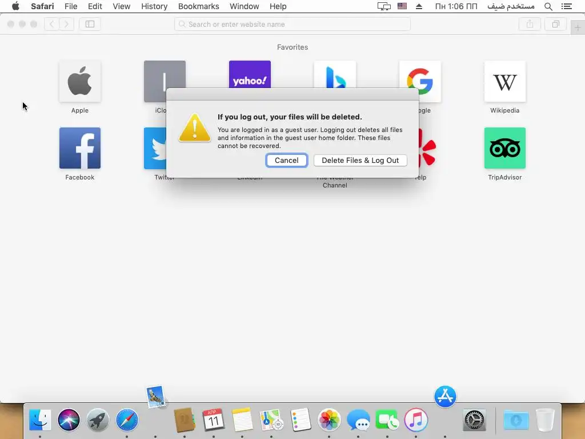Open Maps in the Dock
The height and width of the screenshot is (439, 585).
(271, 420)
